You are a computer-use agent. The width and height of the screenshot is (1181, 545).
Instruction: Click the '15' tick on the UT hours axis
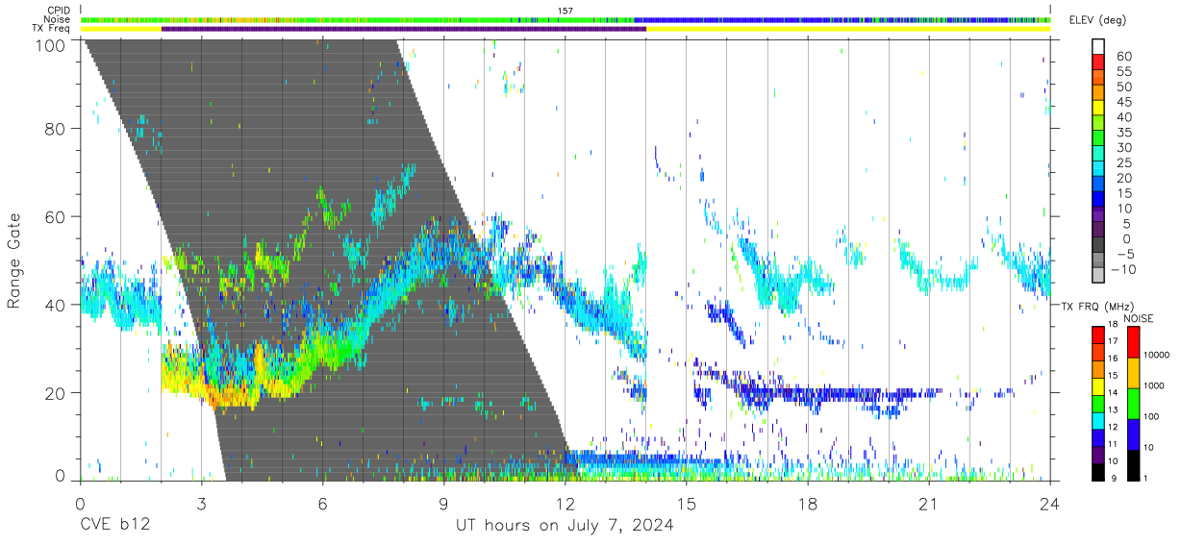pyautogui.click(x=687, y=503)
